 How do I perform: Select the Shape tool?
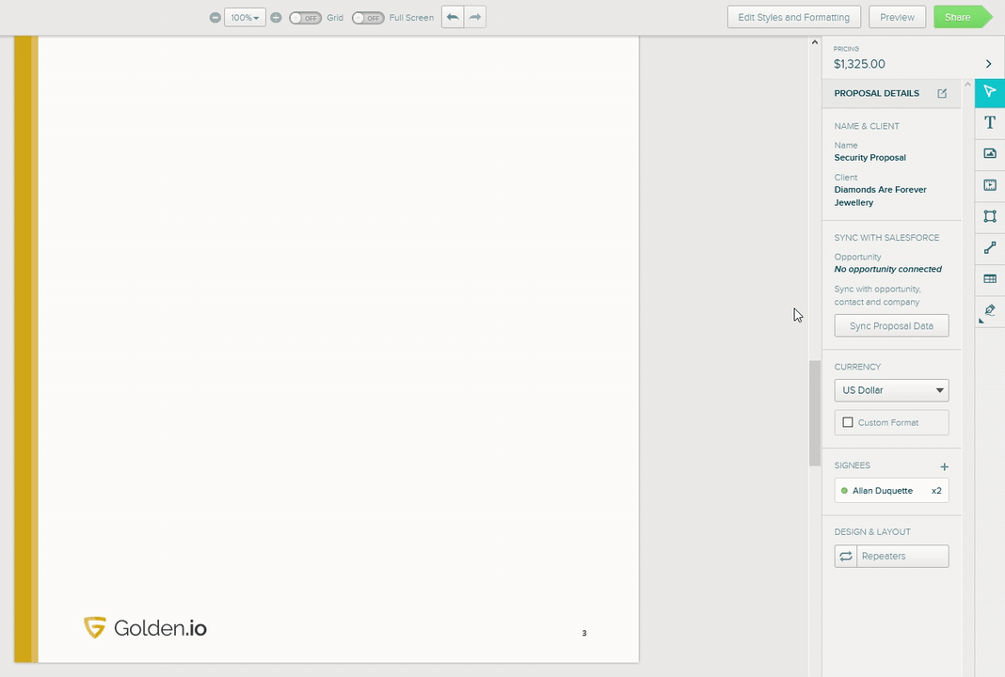click(990, 216)
